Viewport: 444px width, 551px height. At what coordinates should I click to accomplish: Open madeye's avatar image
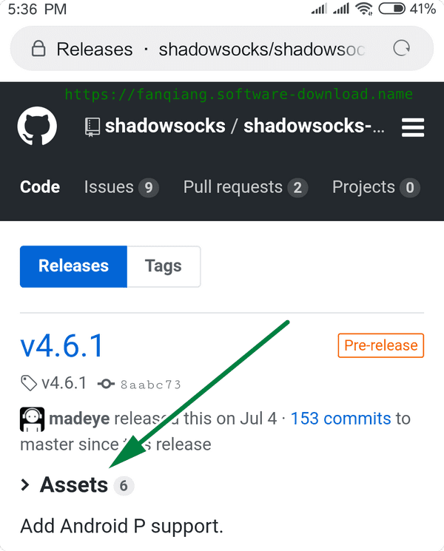coord(32,419)
